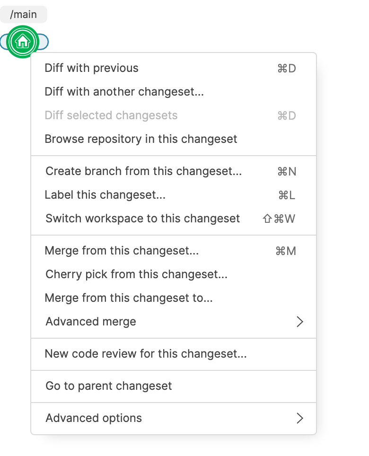Screen dimensions: 369x456
Task: Click the ⌘M shortcut on Merge entry
Action: pos(286,251)
